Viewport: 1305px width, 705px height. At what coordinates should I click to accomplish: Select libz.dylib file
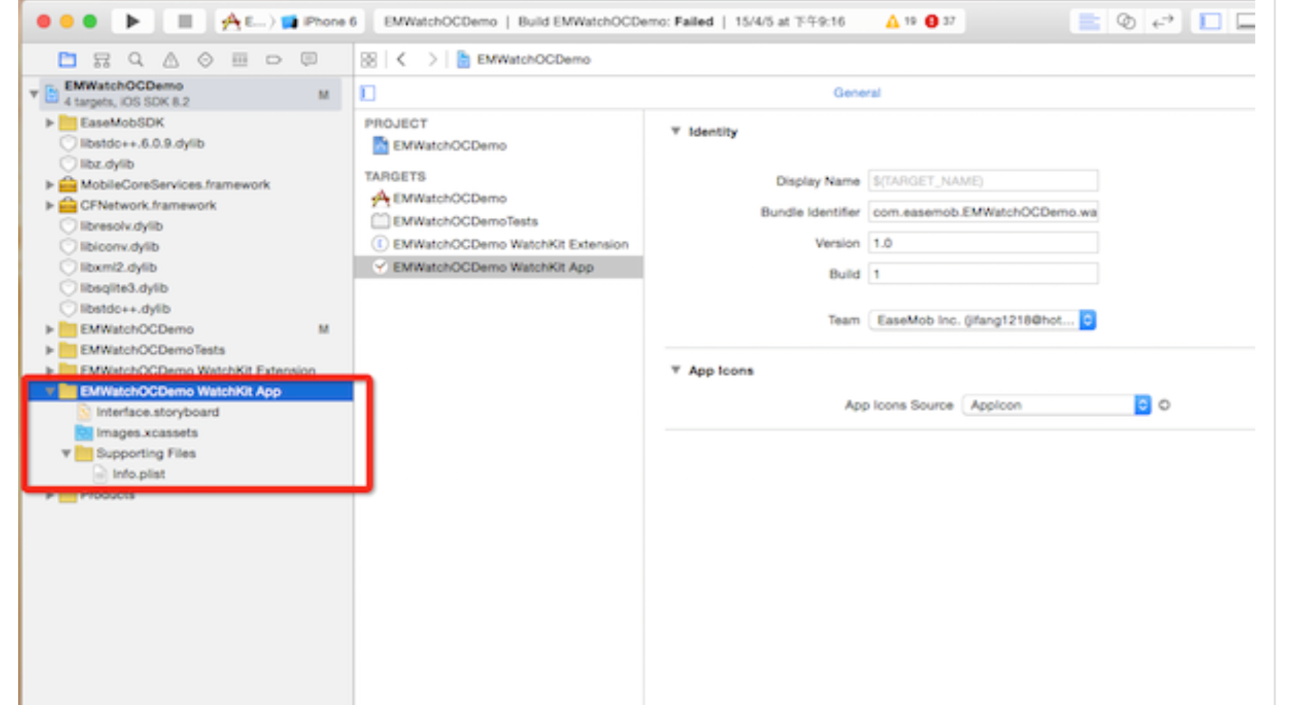(x=106, y=164)
